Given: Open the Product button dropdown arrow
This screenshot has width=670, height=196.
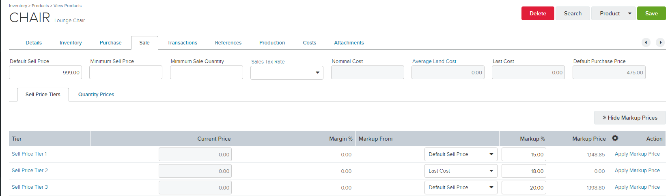Looking at the screenshot, I should tap(630, 13).
